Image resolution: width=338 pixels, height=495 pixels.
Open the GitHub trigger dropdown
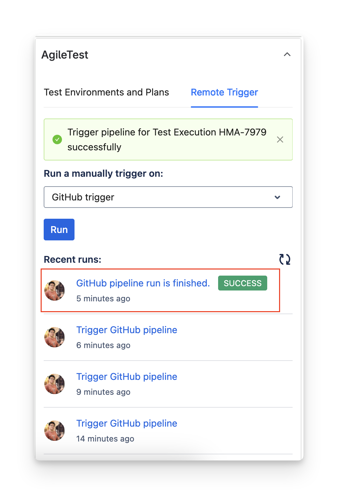[168, 197]
